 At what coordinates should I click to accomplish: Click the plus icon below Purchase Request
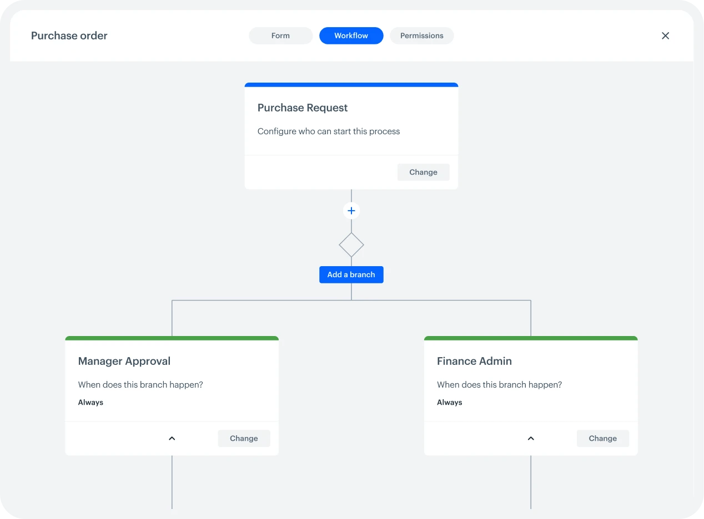[x=351, y=211]
